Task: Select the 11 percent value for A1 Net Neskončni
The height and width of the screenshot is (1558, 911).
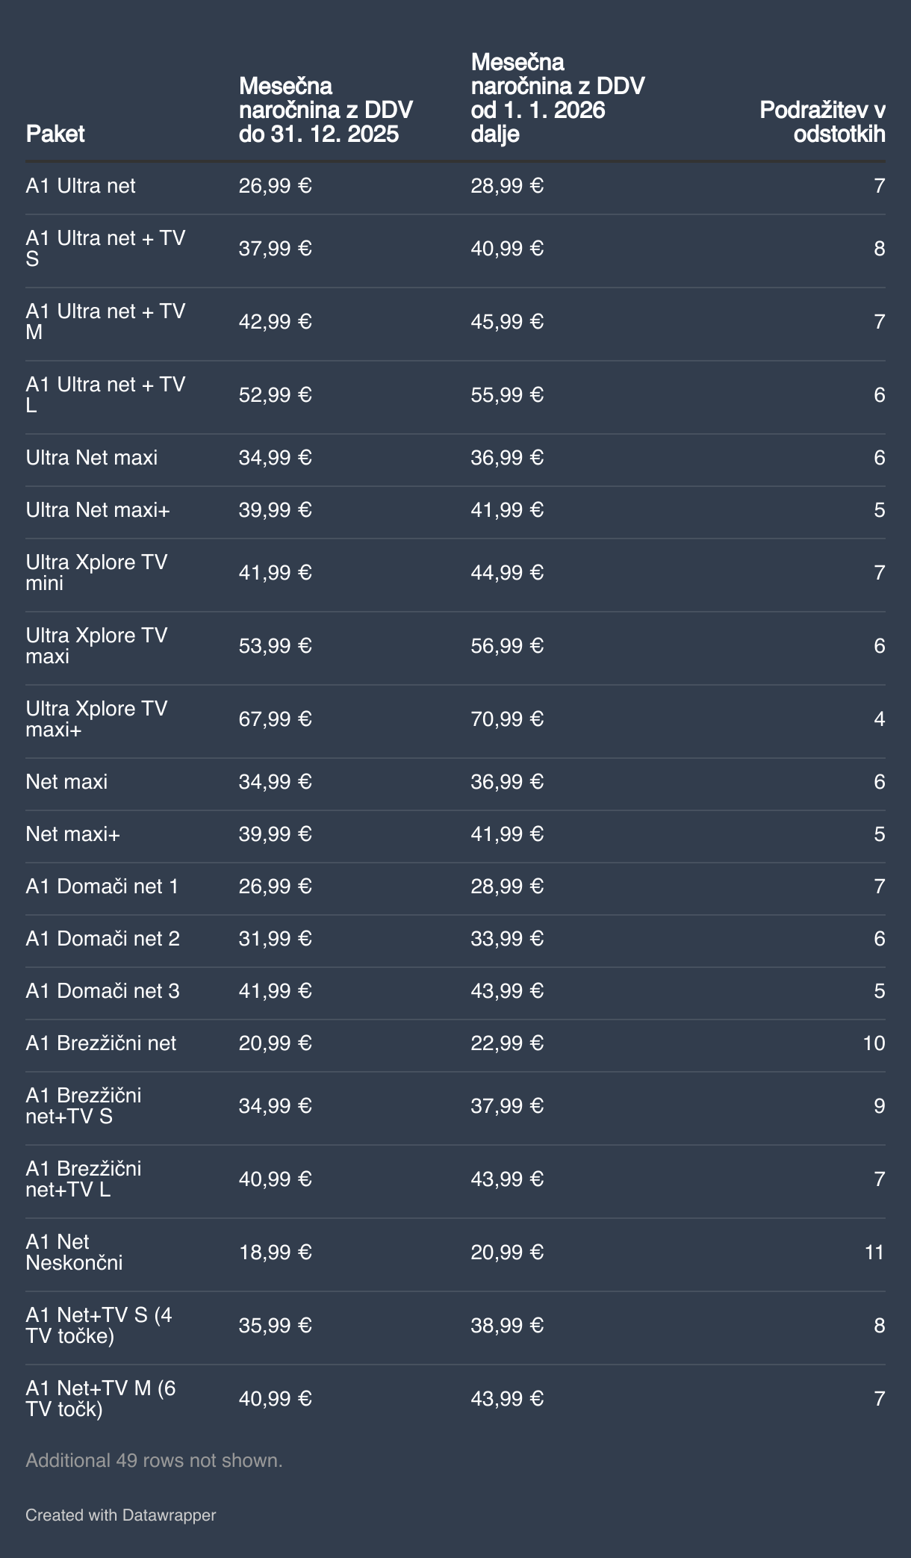Action: coord(874,1252)
